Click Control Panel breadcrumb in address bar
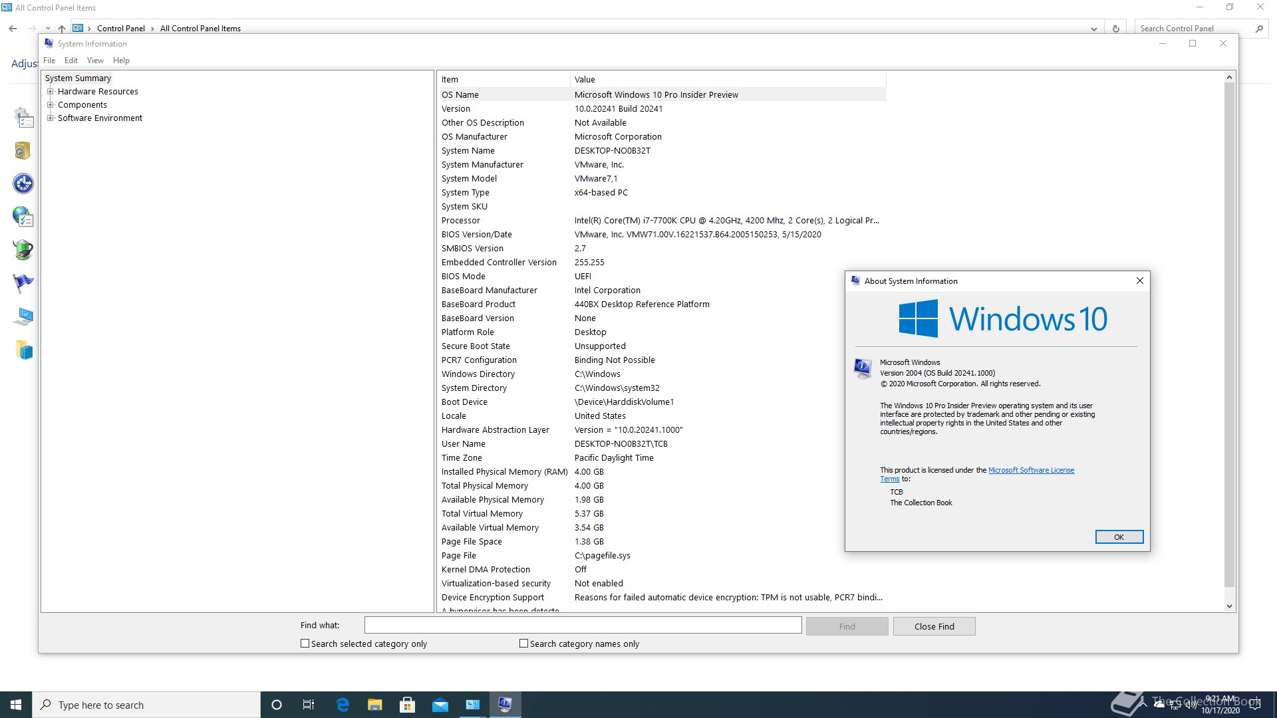Viewport: 1277px width, 718px height. 121,29
